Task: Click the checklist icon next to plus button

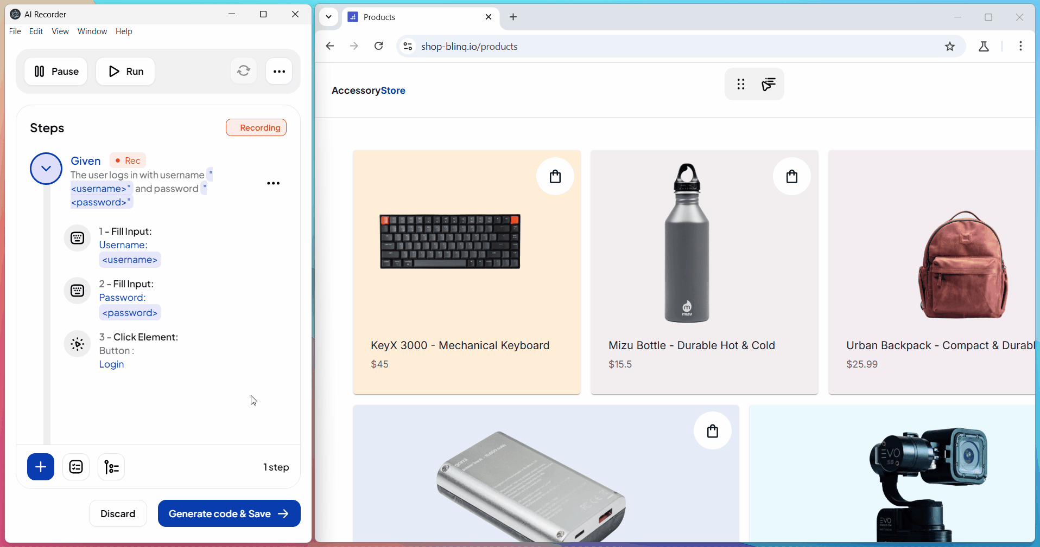Action: coord(76,467)
